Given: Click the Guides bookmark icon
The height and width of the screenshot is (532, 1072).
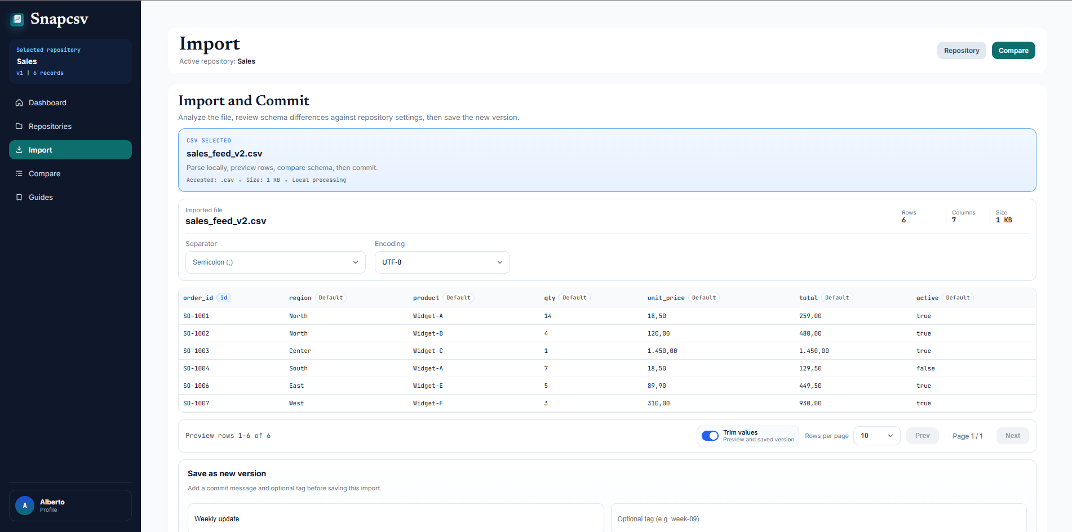Looking at the screenshot, I should tap(19, 197).
